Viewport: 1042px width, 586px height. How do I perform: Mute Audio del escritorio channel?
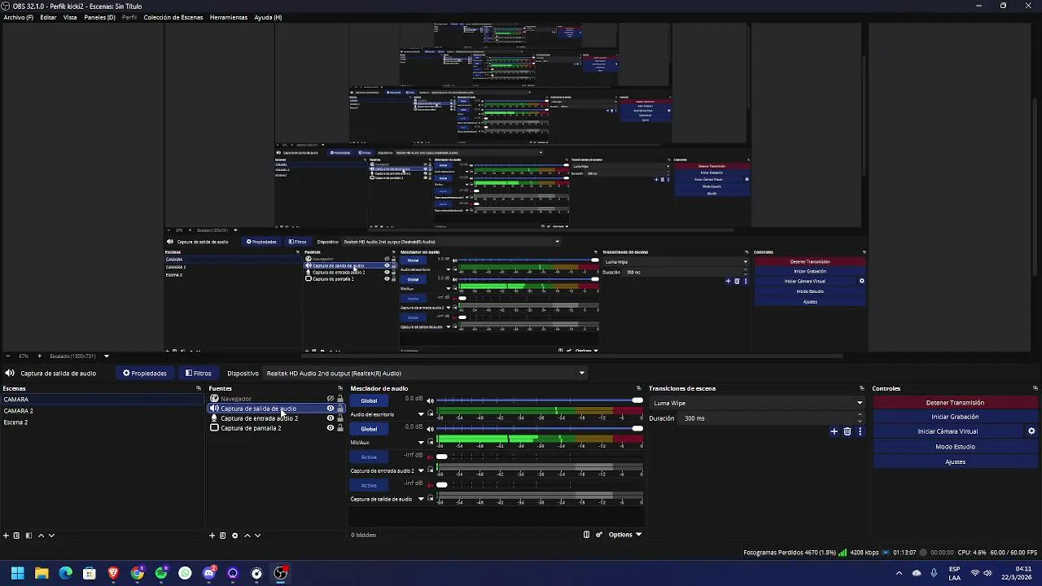[430, 401]
